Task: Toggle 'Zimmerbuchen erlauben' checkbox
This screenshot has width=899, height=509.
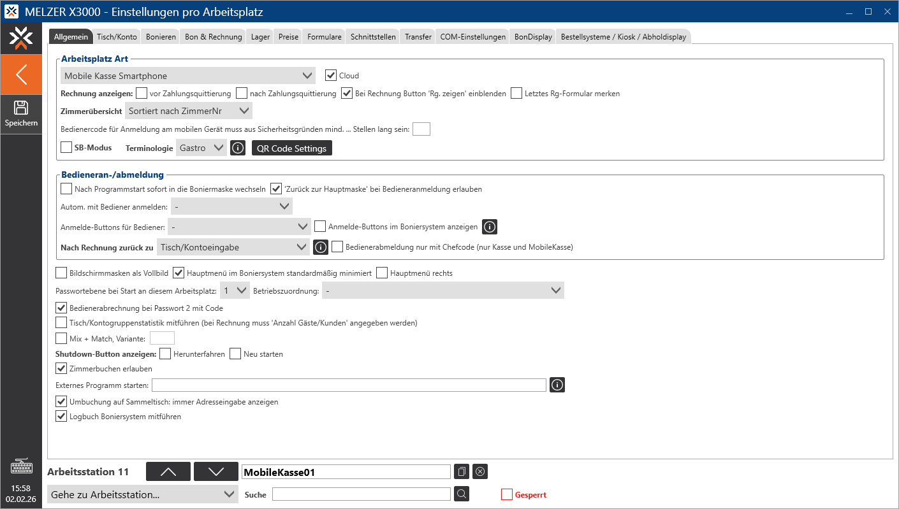Action: pyautogui.click(x=61, y=368)
